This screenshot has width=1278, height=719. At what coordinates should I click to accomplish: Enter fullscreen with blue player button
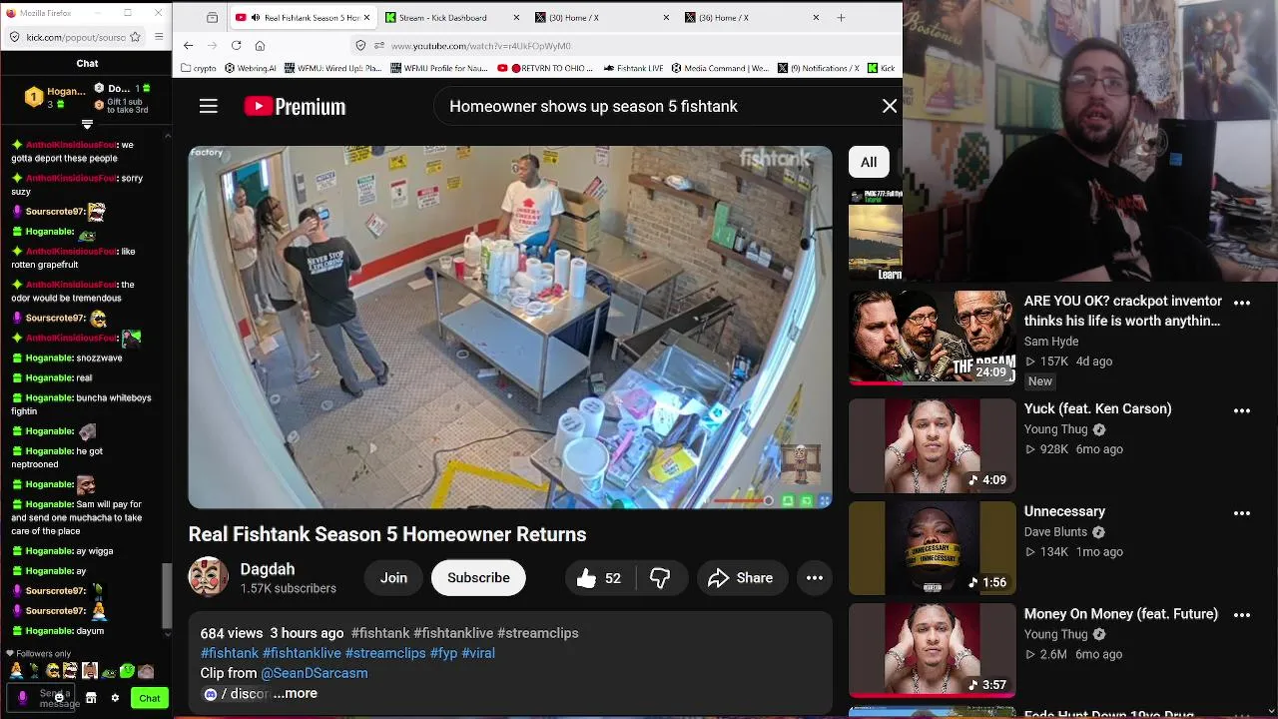(x=825, y=500)
